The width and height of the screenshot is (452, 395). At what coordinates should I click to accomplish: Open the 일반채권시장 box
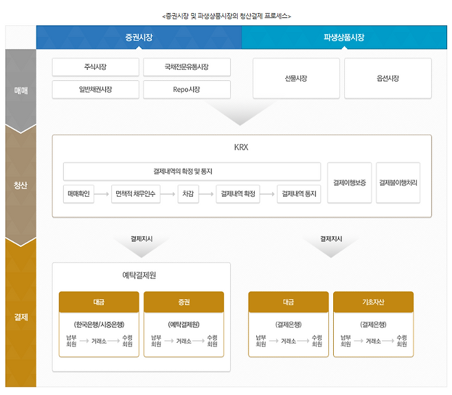click(x=95, y=89)
